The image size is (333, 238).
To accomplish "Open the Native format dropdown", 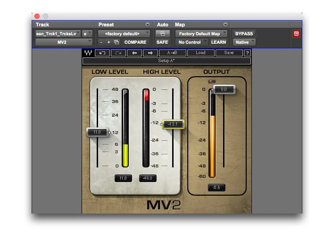I will (x=244, y=42).
